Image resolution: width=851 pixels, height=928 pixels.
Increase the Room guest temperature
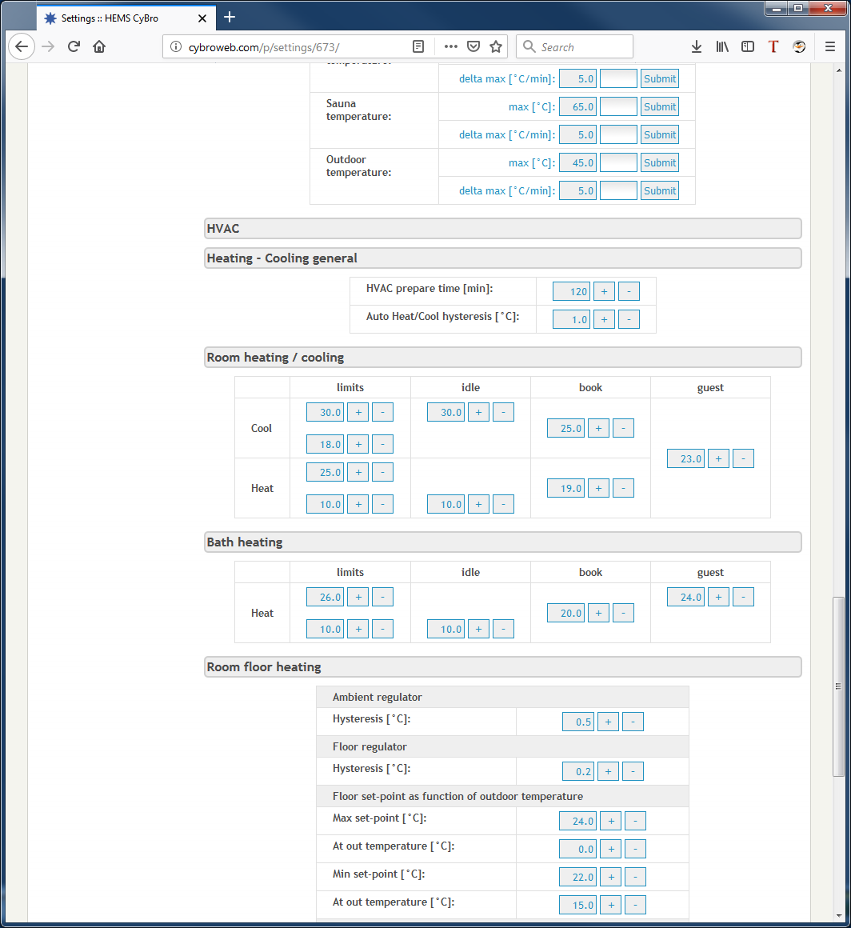[x=718, y=458]
